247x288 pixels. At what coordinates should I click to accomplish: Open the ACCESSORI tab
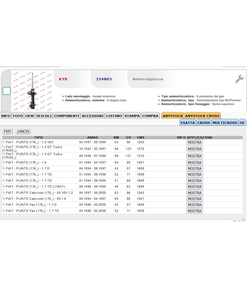point(93,116)
